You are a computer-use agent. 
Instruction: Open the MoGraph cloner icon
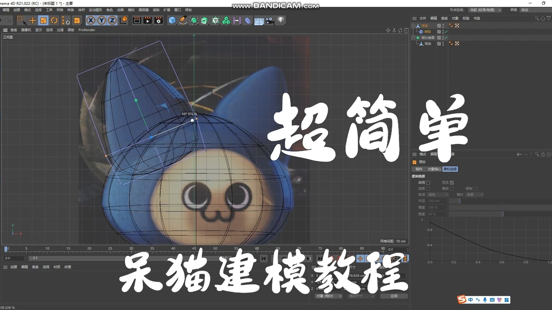215,20
